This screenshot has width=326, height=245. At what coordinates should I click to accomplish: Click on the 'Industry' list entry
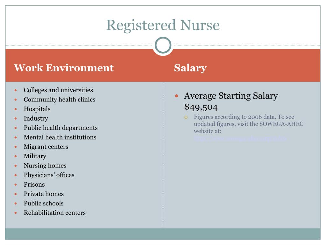[x=36, y=118]
